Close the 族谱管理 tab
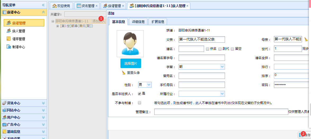 click(123, 6)
